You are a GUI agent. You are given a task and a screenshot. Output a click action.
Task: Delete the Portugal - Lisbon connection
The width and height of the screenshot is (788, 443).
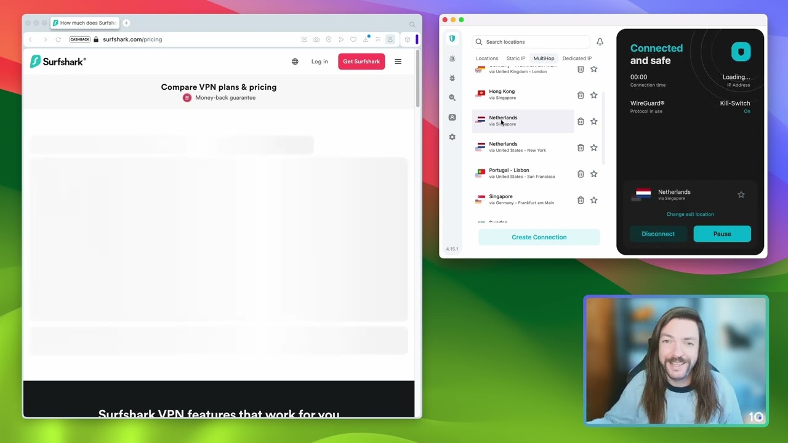[x=581, y=174]
